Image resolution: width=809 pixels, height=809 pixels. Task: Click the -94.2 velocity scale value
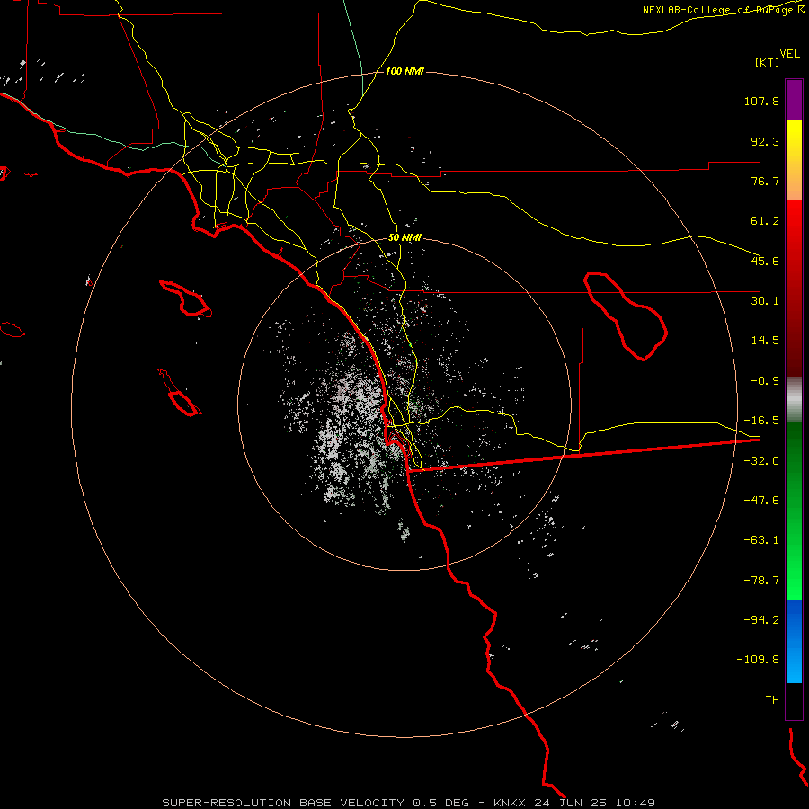[761, 620]
